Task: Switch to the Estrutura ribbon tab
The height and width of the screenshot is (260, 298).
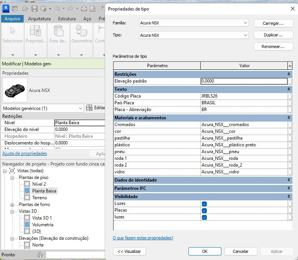Action: (x=67, y=19)
